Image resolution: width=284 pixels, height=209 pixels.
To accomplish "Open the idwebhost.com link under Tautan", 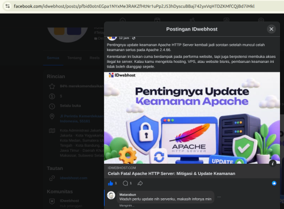I will tap(74, 178).
